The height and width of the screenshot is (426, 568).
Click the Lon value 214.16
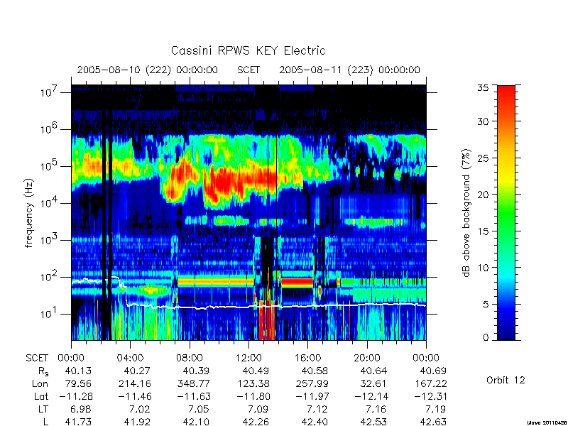(134, 383)
